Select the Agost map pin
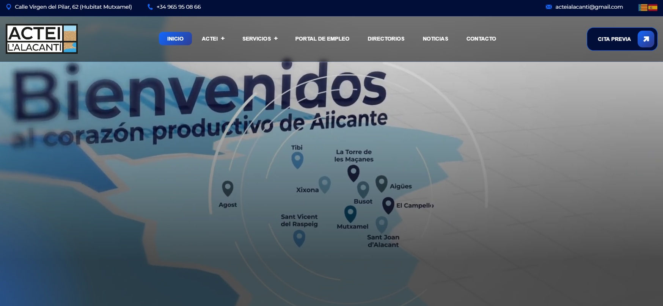The image size is (663, 306). pyautogui.click(x=228, y=188)
